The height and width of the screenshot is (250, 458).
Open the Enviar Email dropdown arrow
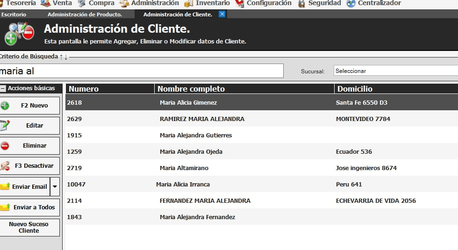pos(55,186)
